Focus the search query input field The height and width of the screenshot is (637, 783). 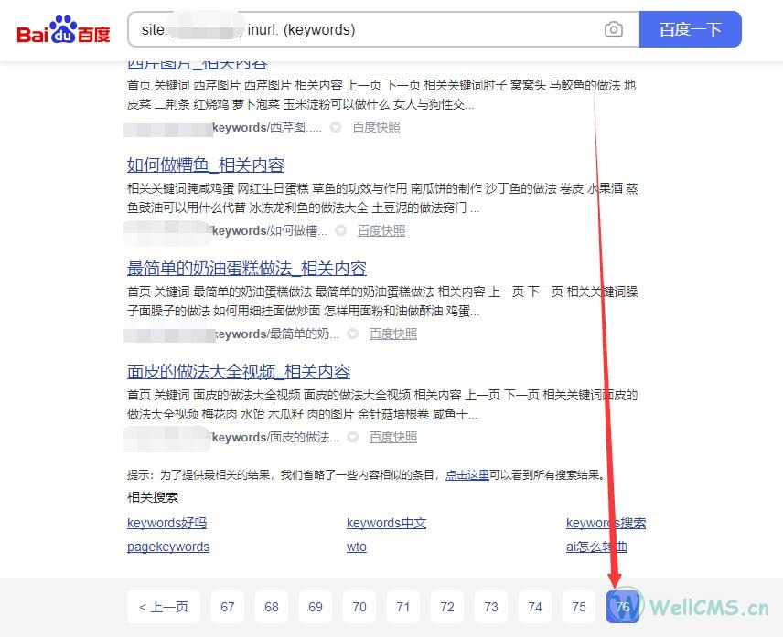[366, 30]
